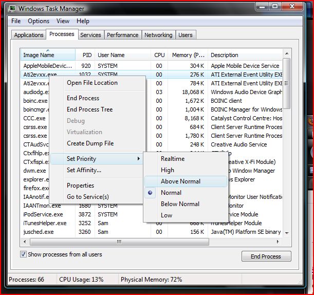
Task: Switch to the Networking tab
Action: (x=158, y=35)
